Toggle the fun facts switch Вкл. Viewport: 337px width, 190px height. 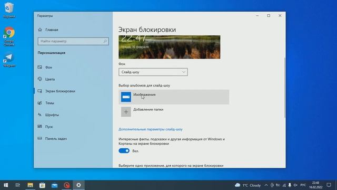pos(124,151)
